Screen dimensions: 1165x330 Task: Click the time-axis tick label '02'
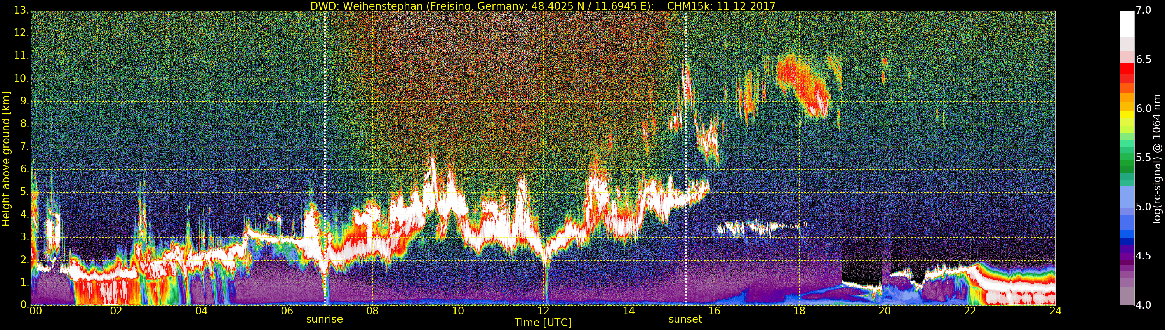(116, 311)
